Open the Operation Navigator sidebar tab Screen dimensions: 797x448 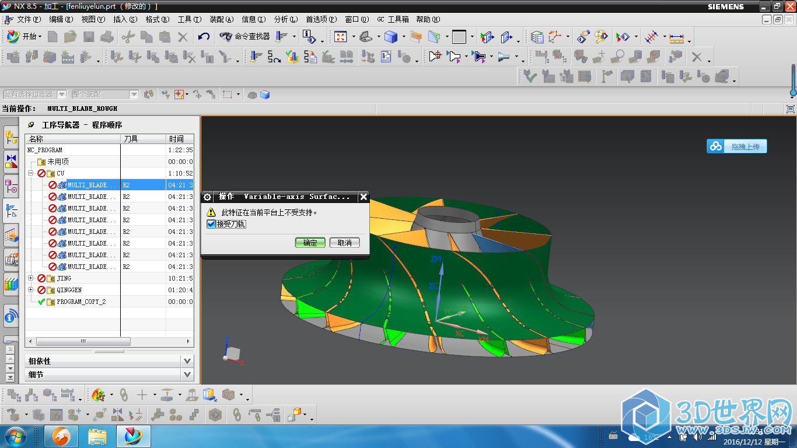point(11,212)
